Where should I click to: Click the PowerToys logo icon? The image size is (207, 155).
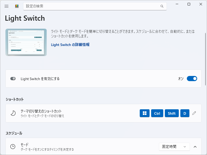pos(16,6)
